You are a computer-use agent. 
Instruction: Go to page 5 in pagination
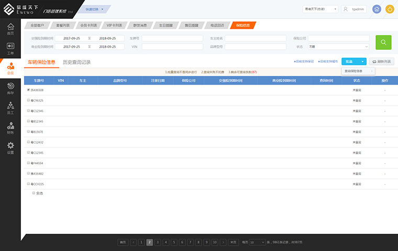coord(174,243)
